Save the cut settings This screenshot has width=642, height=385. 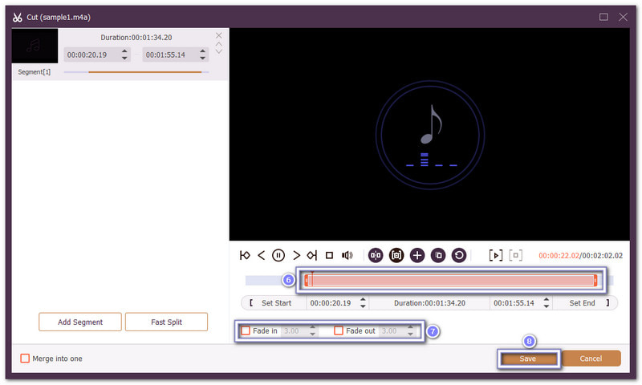tap(528, 359)
